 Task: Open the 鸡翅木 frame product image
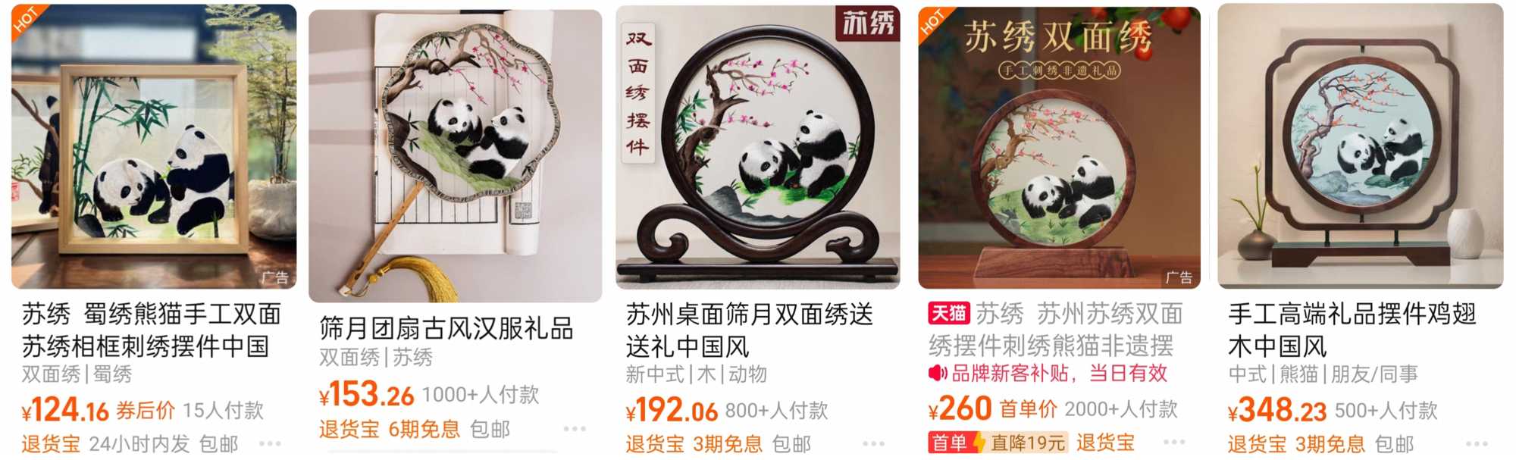(1361, 146)
